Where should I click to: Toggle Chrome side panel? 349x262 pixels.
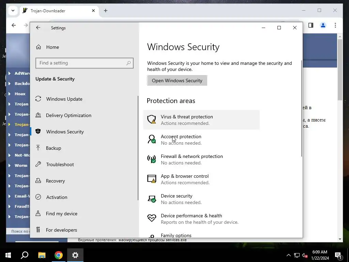[x=311, y=25]
